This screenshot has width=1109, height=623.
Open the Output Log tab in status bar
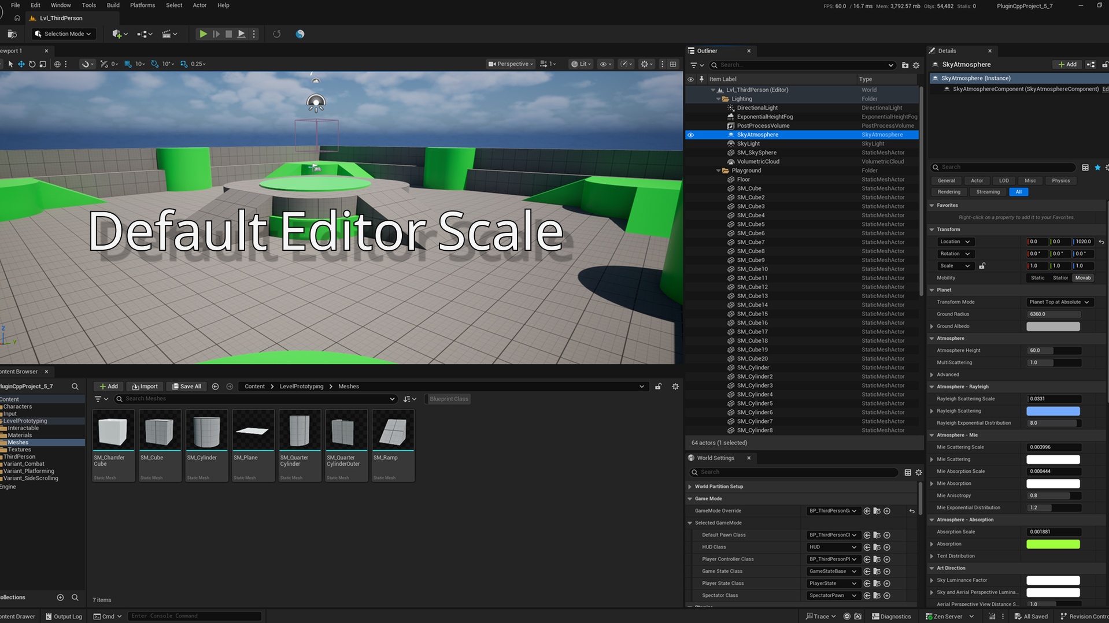point(64,617)
